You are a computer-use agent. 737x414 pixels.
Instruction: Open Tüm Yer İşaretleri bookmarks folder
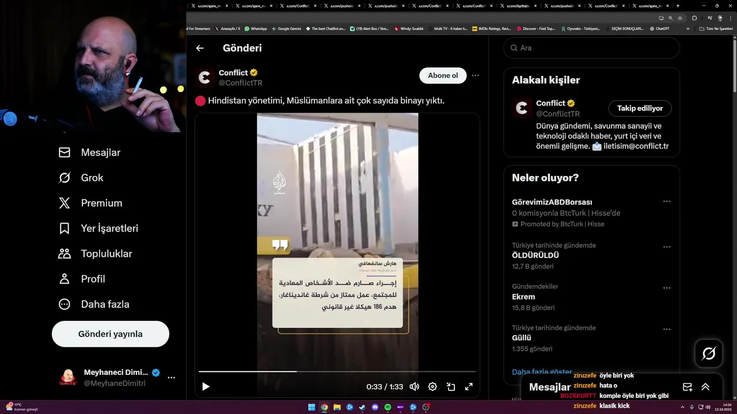716,28
